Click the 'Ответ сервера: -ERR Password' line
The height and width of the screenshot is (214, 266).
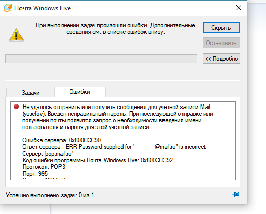click(114, 147)
